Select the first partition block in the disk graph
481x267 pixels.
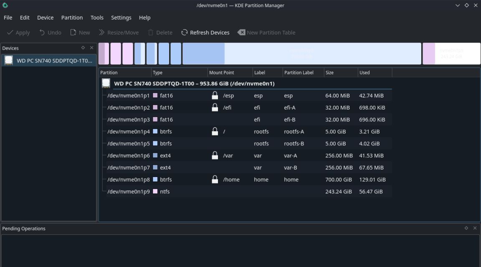point(104,54)
